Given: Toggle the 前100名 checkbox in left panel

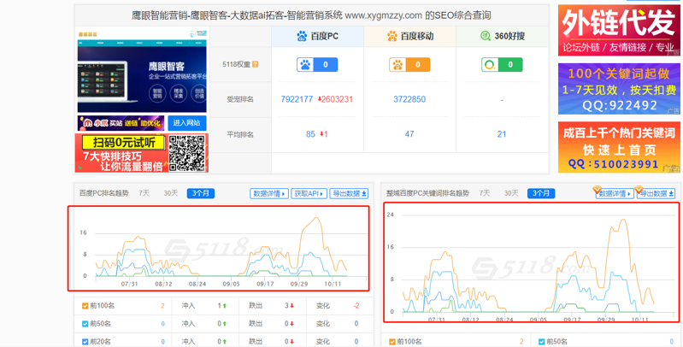Looking at the screenshot, I should (85, 306).
